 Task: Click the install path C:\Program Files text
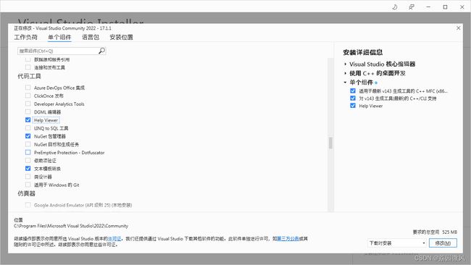[x=71, y=226]
